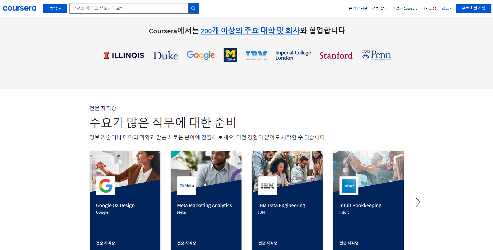This screenshot has height=250, width=493.
Task: Click the IBM logo icon on card
Action: 268,186
